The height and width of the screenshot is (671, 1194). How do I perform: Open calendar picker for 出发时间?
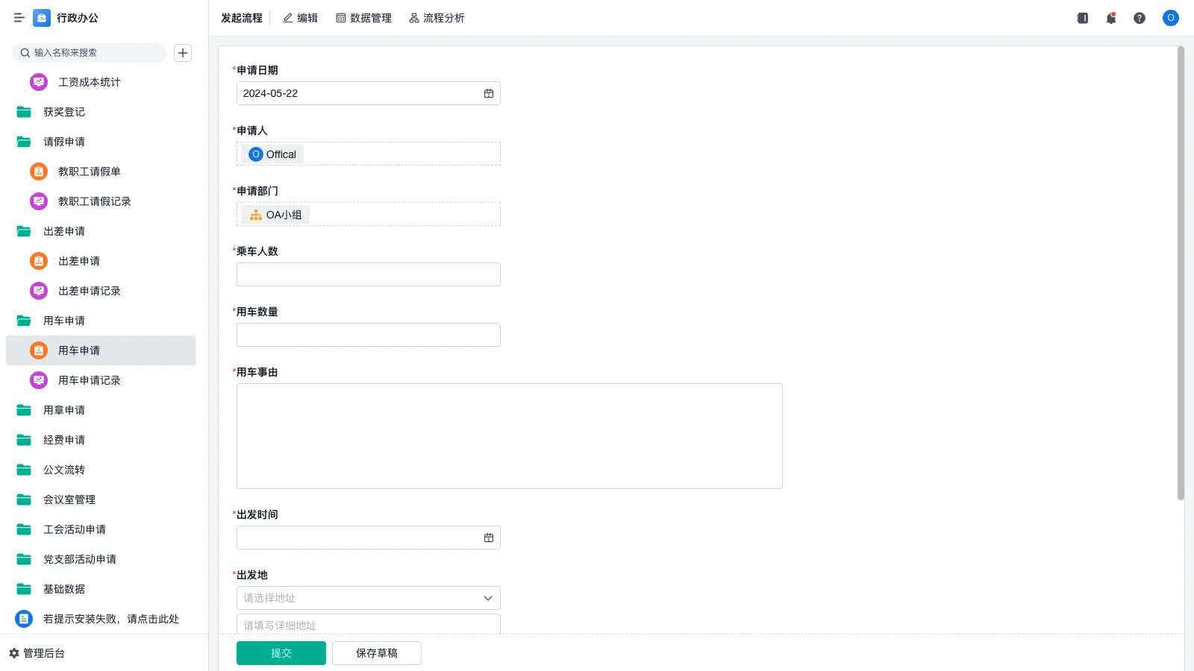pos(489,538)
